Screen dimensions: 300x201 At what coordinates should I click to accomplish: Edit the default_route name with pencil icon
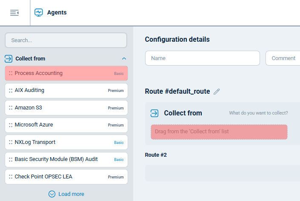[217, 92]
